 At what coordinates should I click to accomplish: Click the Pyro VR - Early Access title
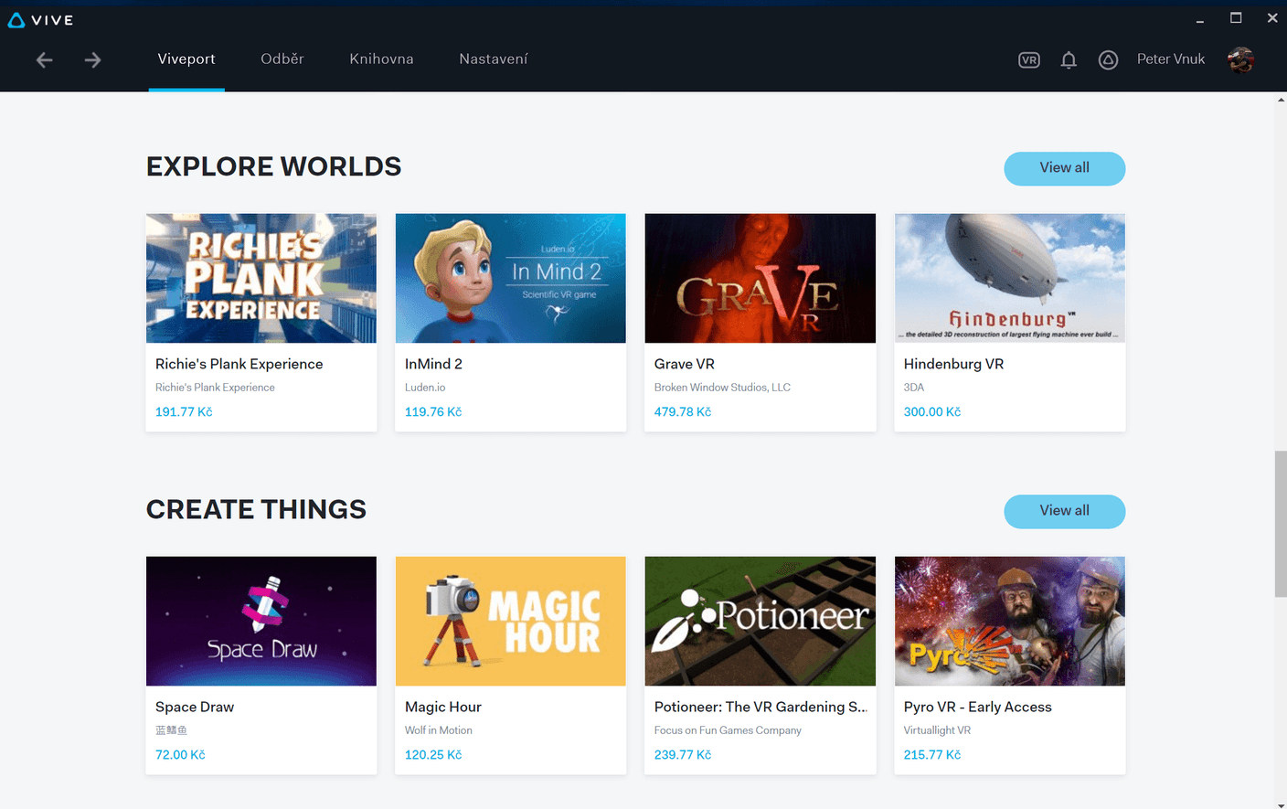click(978, 707)
